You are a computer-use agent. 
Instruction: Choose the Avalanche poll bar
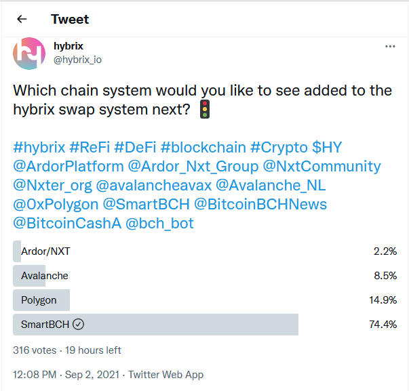click(205, 276)
